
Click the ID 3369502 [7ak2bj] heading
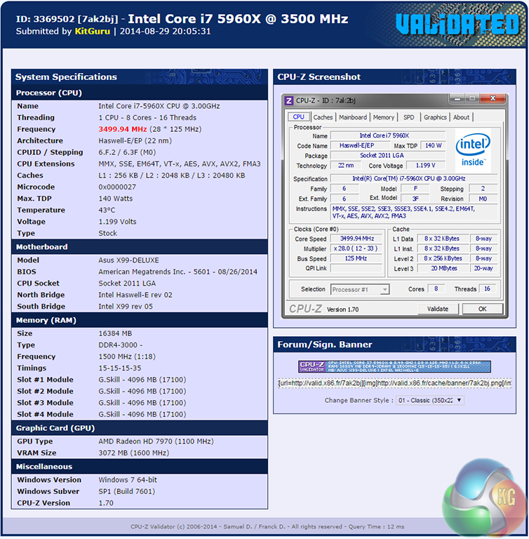click(67, 19)
